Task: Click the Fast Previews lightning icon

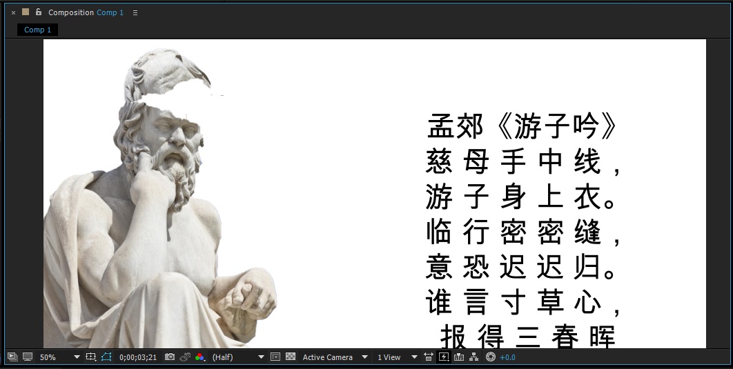Action: click(444, 357)
